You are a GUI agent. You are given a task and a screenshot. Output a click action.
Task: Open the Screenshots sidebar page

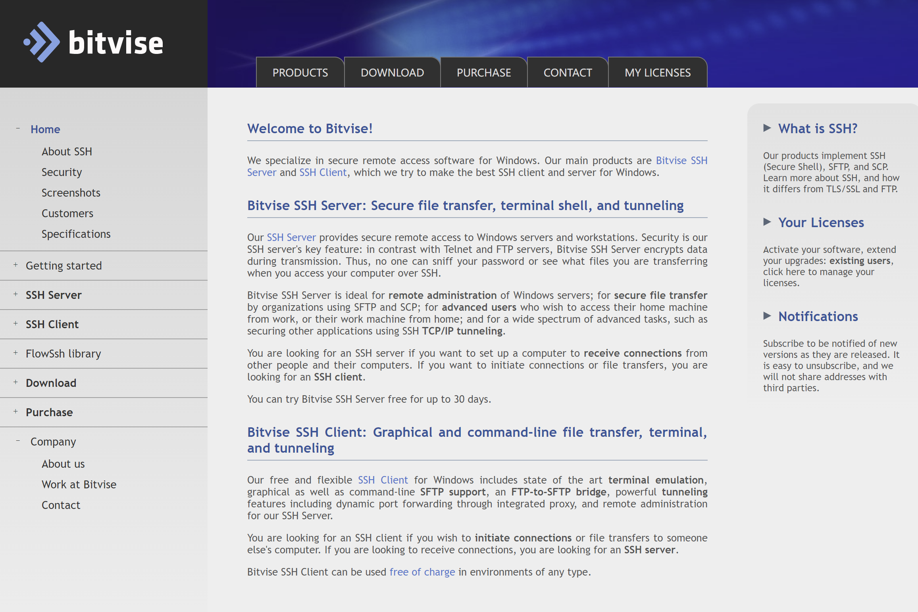pyautogui.click(x=71, y=193)
